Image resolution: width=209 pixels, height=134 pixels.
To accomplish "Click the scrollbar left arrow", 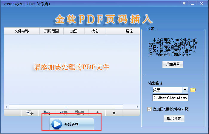I will pyautogui.click(x=6, y=107).
